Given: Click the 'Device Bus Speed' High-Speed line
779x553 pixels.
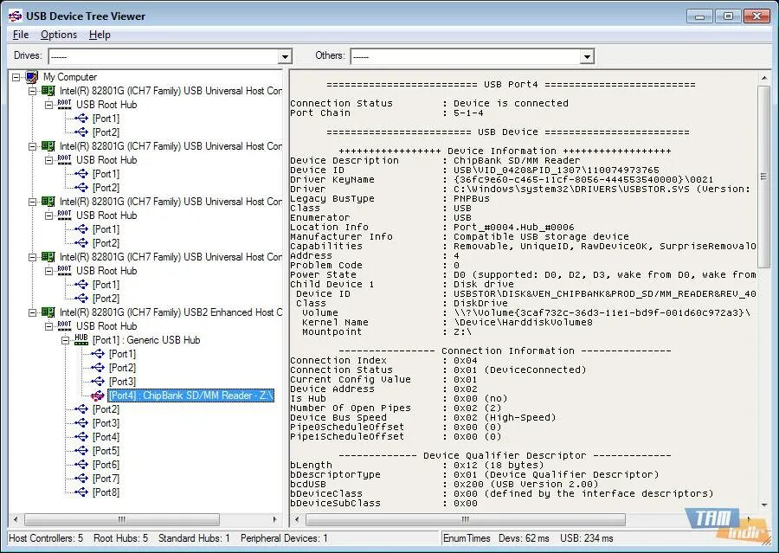Looking at the screenshot, I should [x=423, y=418].
